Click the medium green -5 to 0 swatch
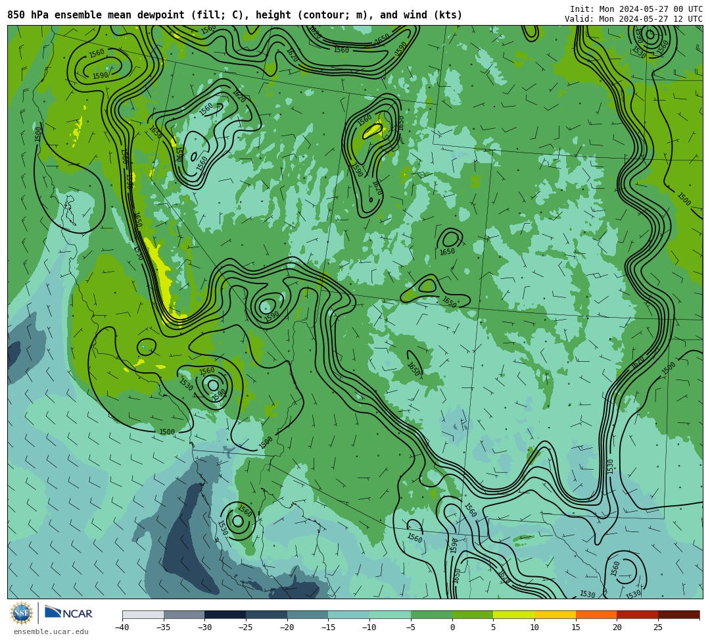 431,614
